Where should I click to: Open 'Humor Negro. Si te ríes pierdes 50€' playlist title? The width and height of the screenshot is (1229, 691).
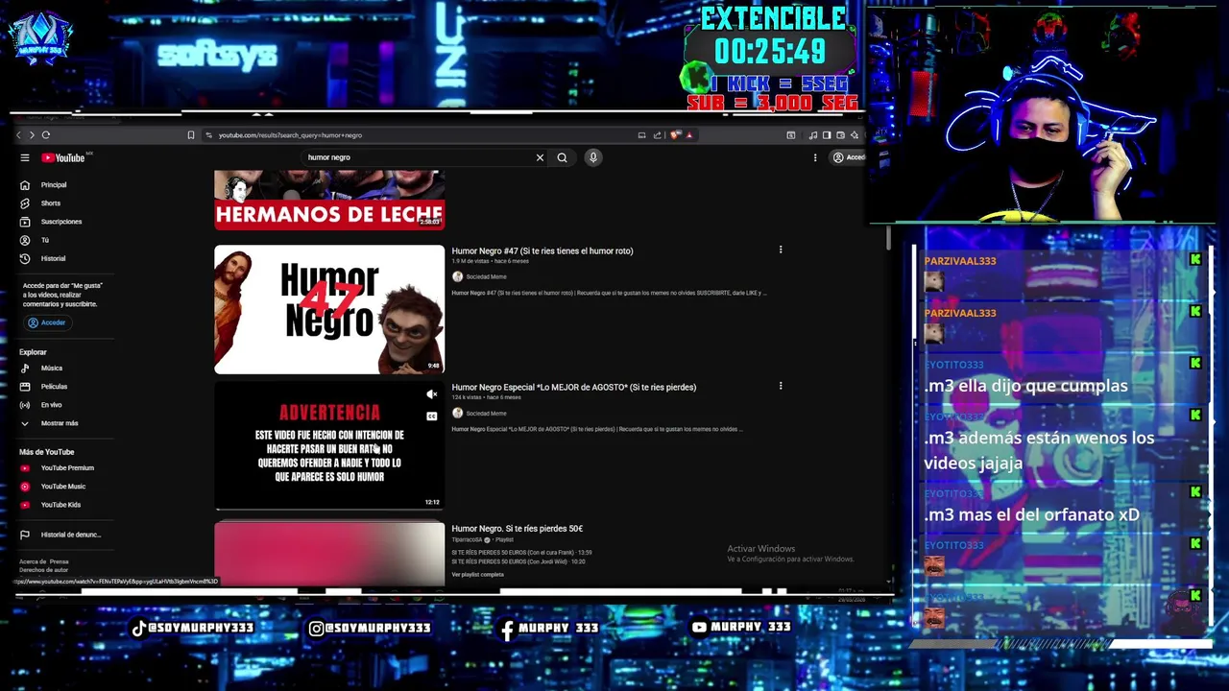(518, 529)
